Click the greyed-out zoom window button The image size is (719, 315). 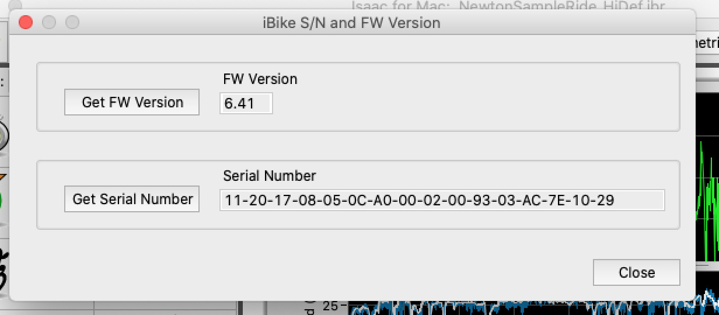point(72,23)
